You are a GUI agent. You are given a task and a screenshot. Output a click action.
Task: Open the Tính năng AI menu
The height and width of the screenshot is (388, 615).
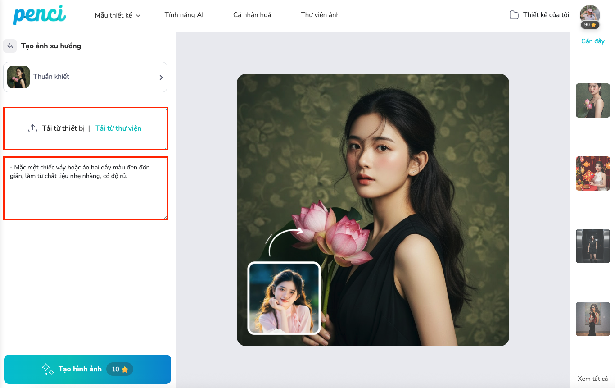tap(184, 15)
